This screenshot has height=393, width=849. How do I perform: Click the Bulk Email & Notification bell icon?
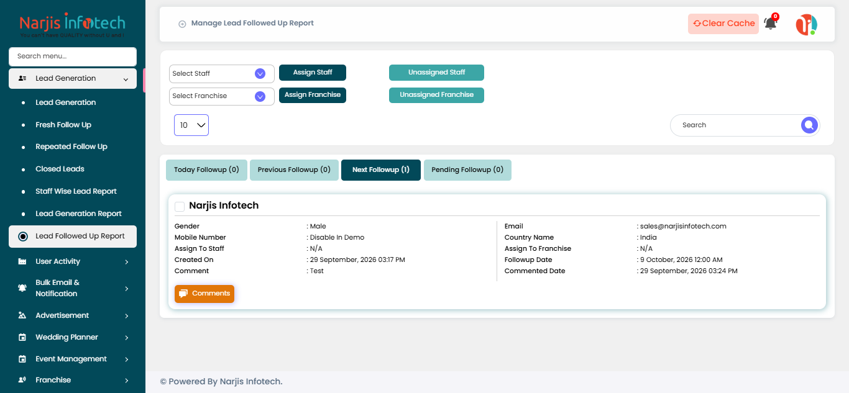coord(22,288)
